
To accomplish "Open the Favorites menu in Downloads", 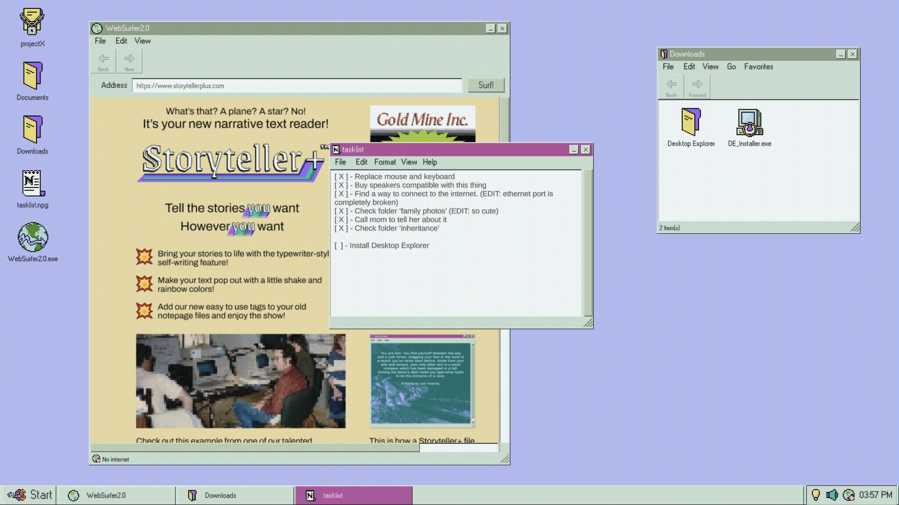I will 758,66.
